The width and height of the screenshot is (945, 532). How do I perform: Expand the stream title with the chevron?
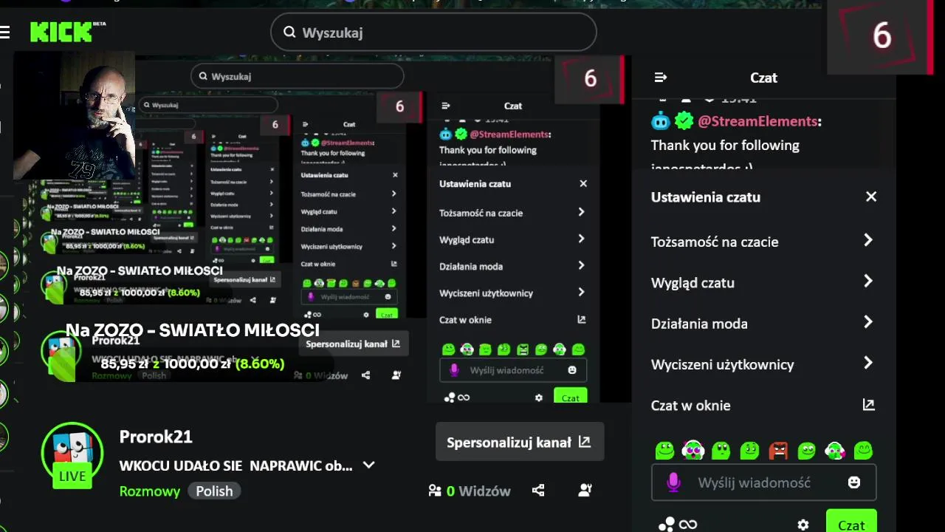click(368, 465)
